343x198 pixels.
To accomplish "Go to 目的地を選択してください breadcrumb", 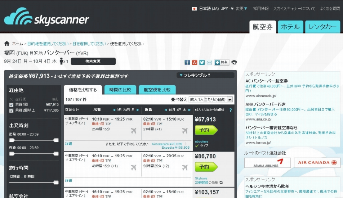I will tap(48, 44).
